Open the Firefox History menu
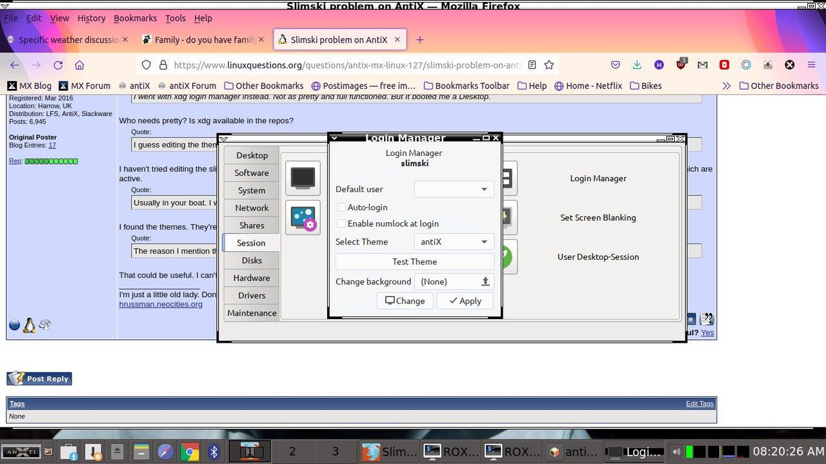The height and width of the screenshot is (464, 826). tap(91, 18)
